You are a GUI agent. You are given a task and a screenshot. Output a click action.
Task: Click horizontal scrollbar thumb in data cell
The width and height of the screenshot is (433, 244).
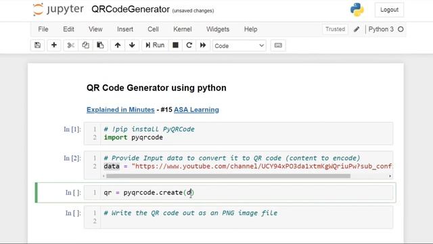[229, 176]
